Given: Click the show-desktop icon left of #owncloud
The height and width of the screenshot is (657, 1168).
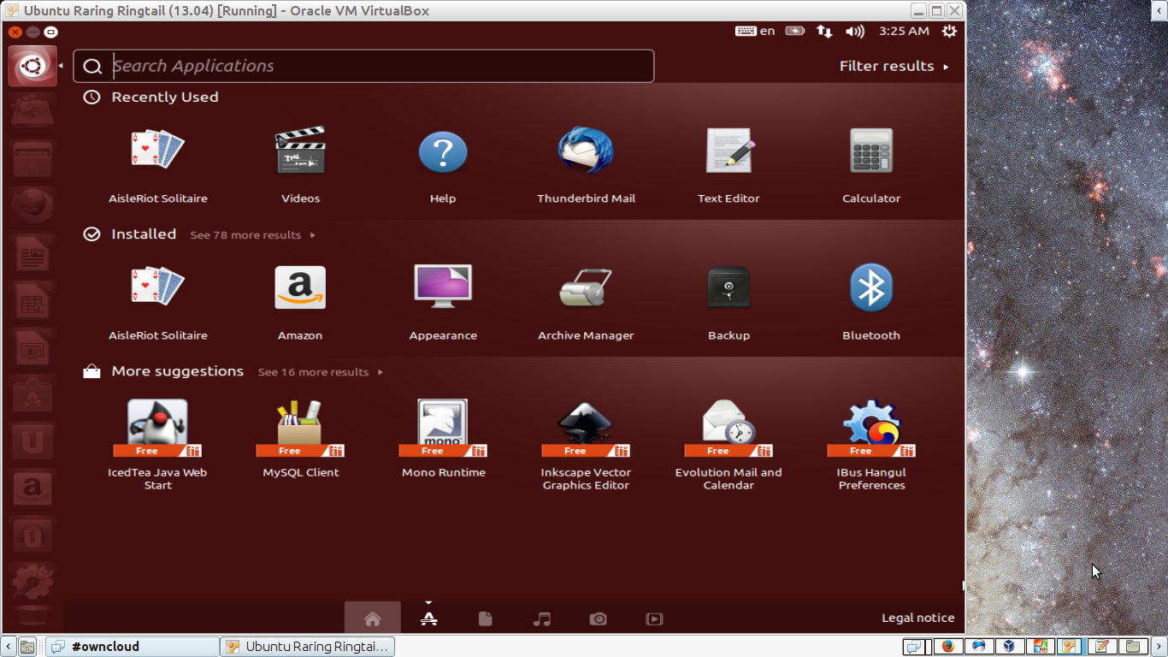Looking at the screenshot, I should [x=27, y=647].
